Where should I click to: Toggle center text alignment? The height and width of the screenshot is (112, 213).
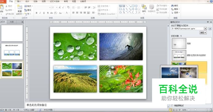(77, 13)
